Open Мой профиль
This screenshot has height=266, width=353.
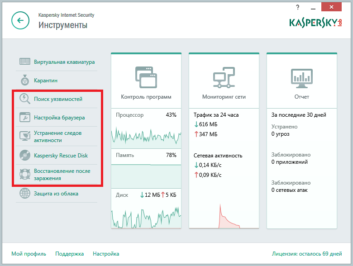(29, 254)
